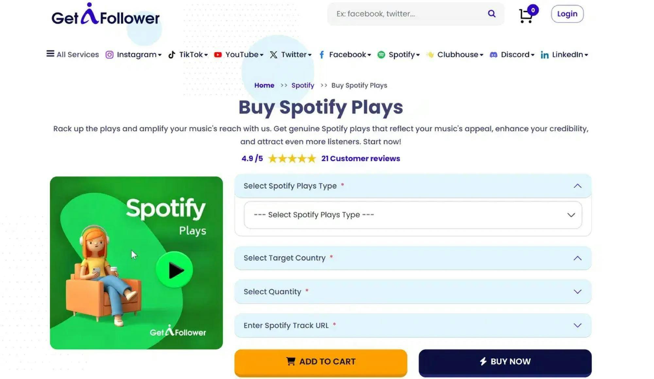
Task: Click the GetAFollower logo
Action: 105,15
